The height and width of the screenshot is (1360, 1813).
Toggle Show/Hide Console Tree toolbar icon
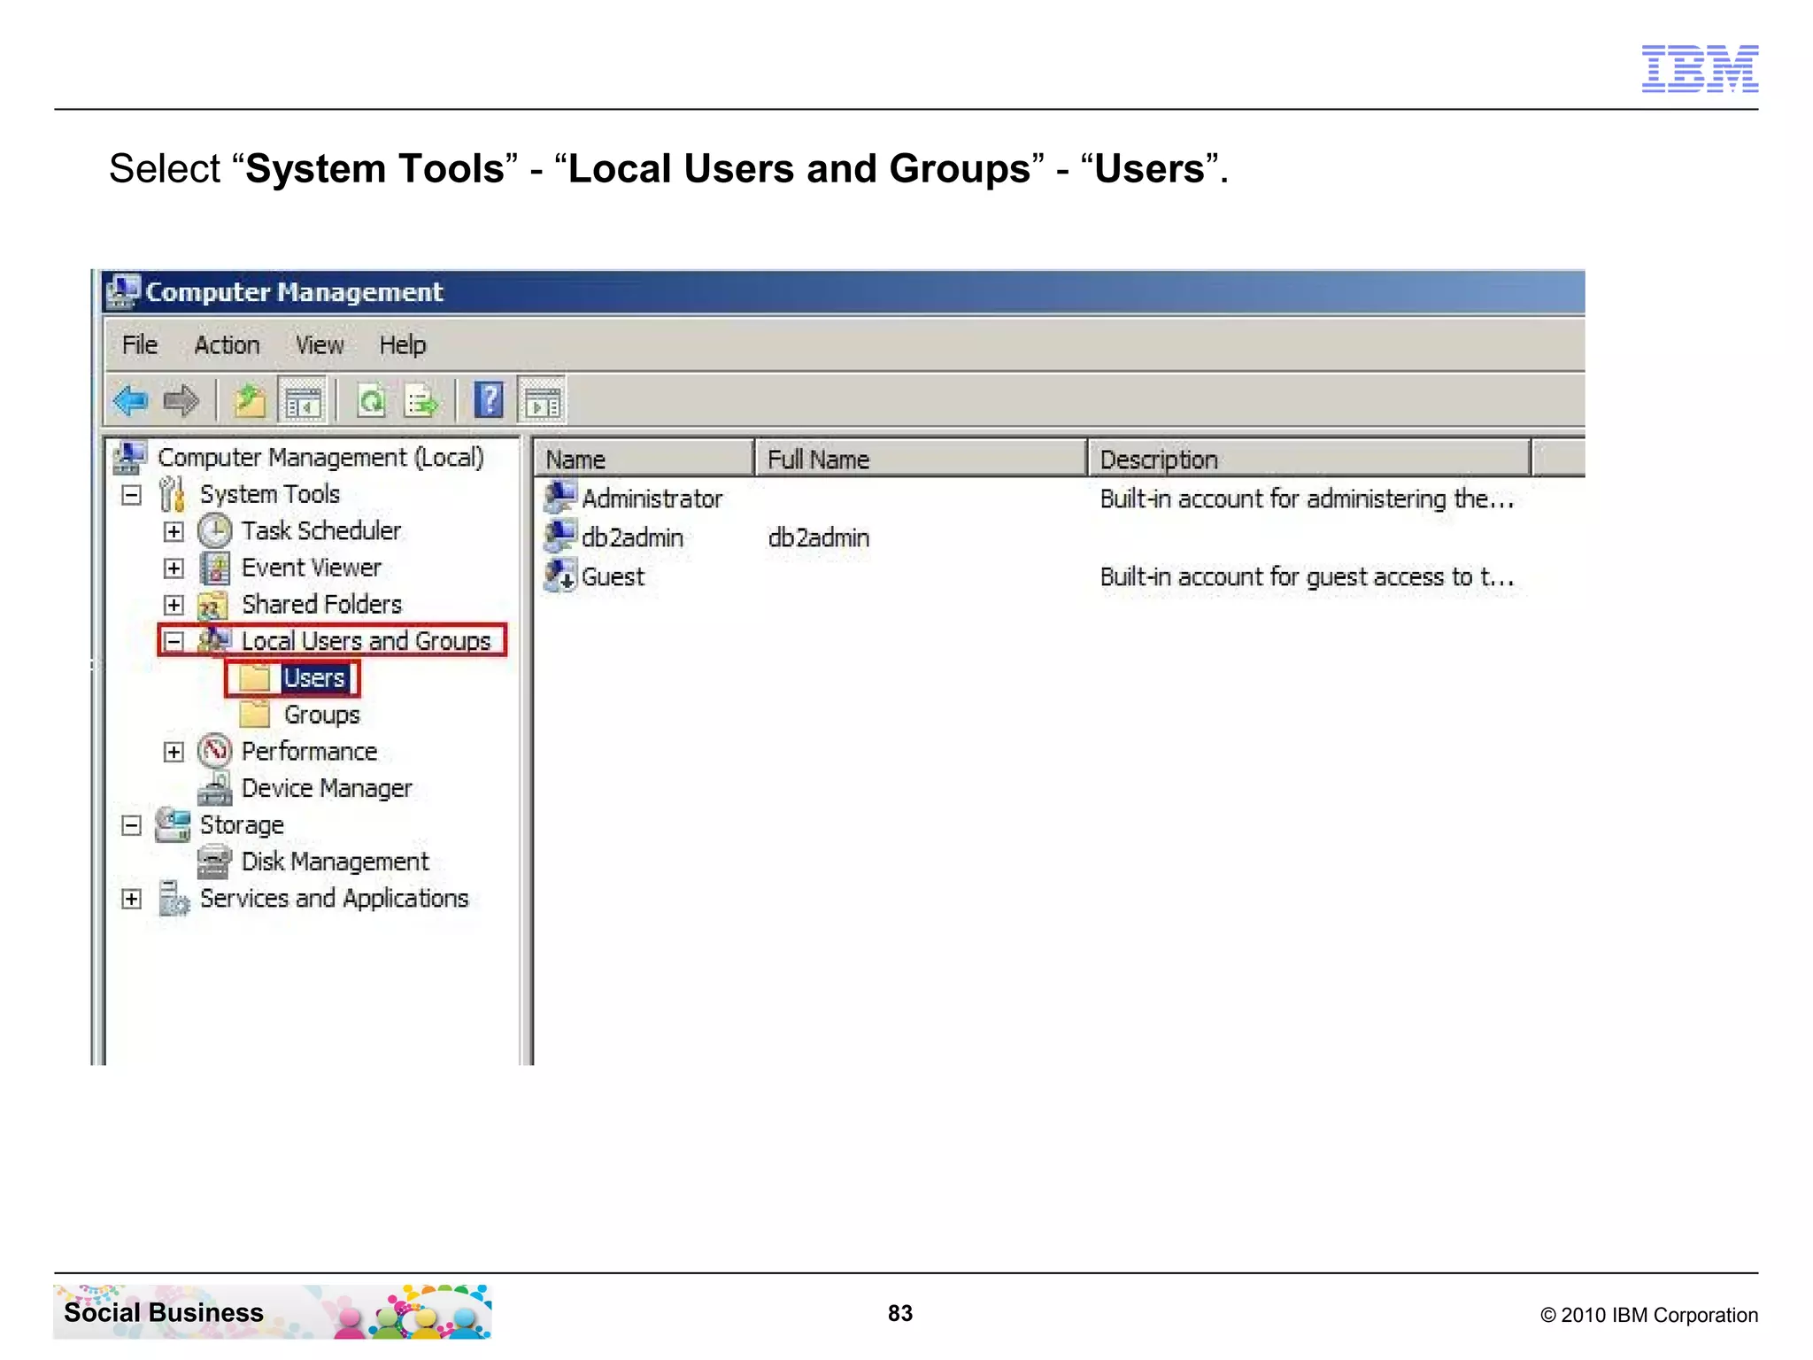(x=302, y=401)
